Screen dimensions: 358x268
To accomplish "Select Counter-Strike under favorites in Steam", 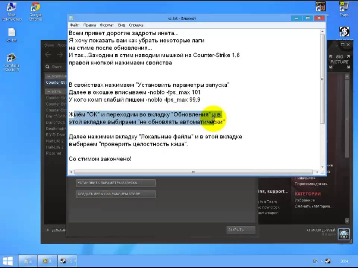I will [x=56, y=83].
